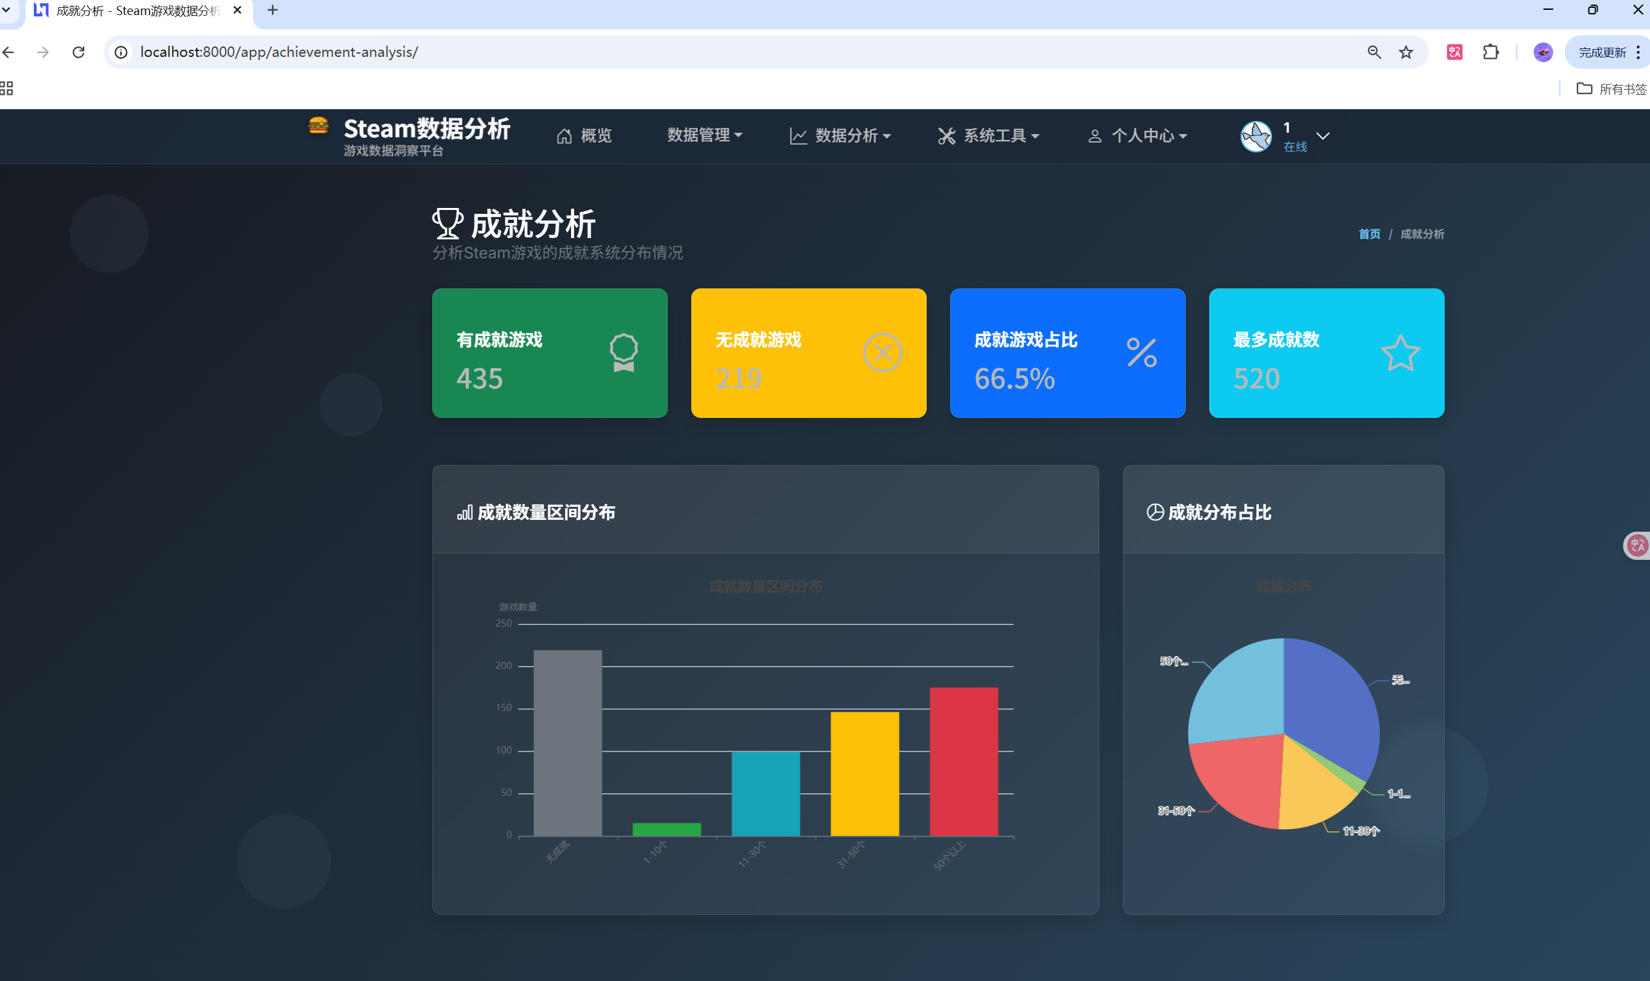Click the yellow 31-50个 bar in chart
Screen dimensions: 1650x981
pos(865,774)
